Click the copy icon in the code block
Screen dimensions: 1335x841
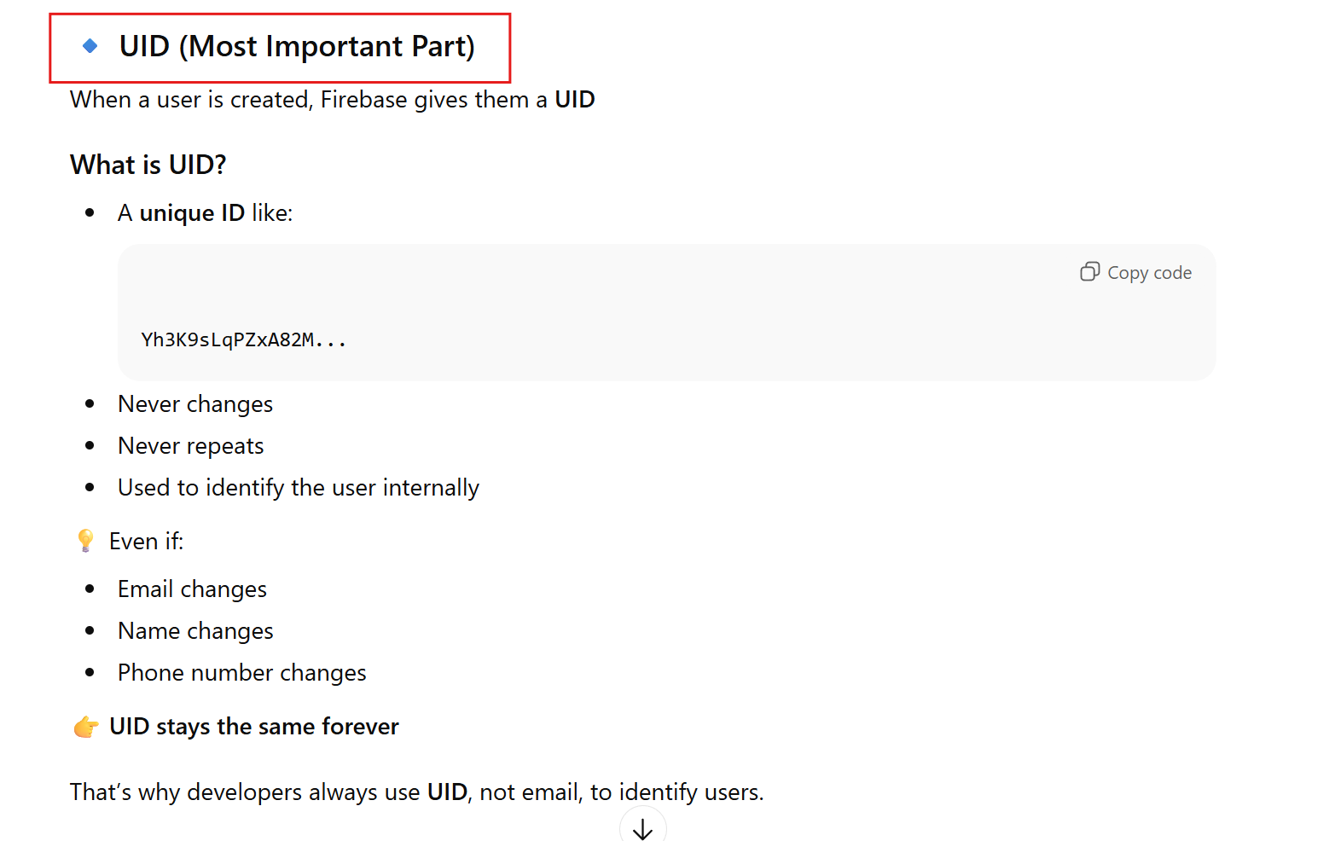tap(1089, 272)
